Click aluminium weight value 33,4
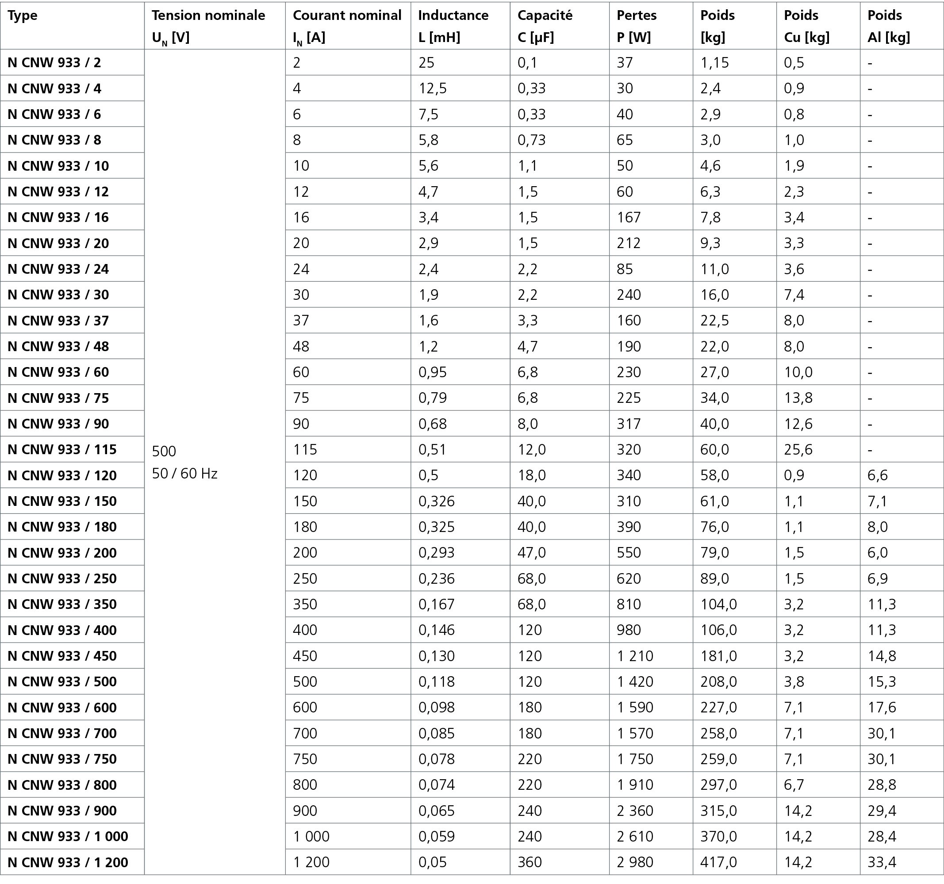The image size is (944, 884). (x=881, y=862)
